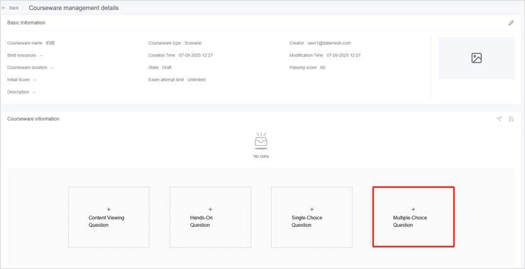Click the creator email user1@datamesh.com
Viewport: 525px width, 269px height.
329,43
